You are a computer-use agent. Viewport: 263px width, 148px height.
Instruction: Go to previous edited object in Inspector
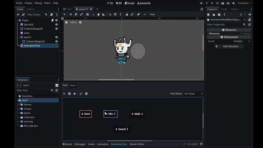(x=241, y=15)
